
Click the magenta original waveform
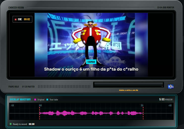(91, 113)
